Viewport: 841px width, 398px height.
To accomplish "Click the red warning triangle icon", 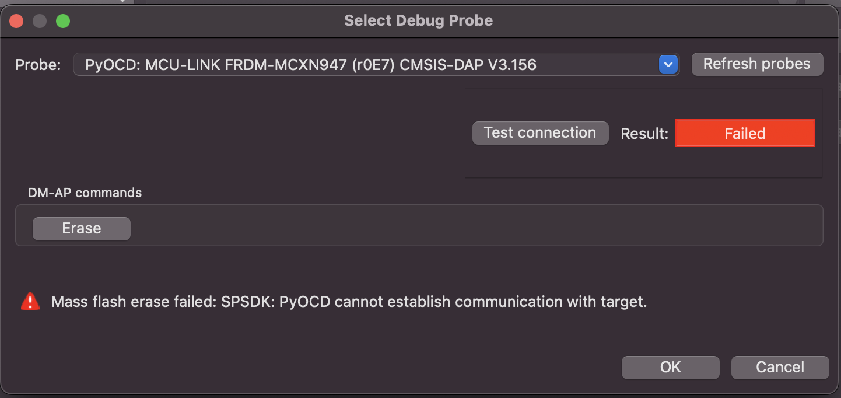I will (x=30, y=302).
